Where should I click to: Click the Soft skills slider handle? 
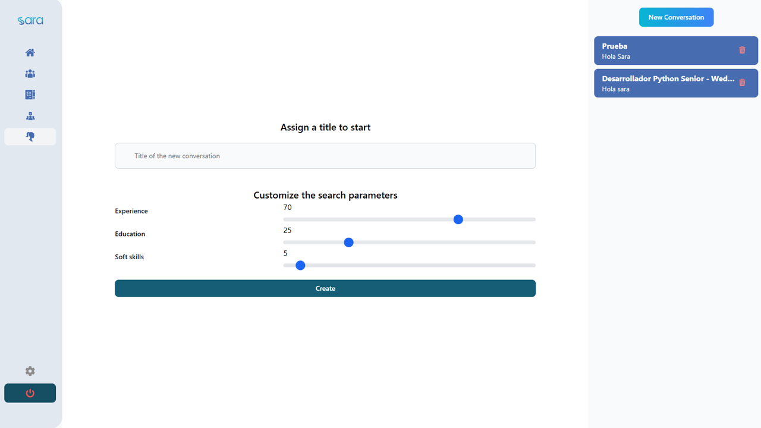point(300,265)
